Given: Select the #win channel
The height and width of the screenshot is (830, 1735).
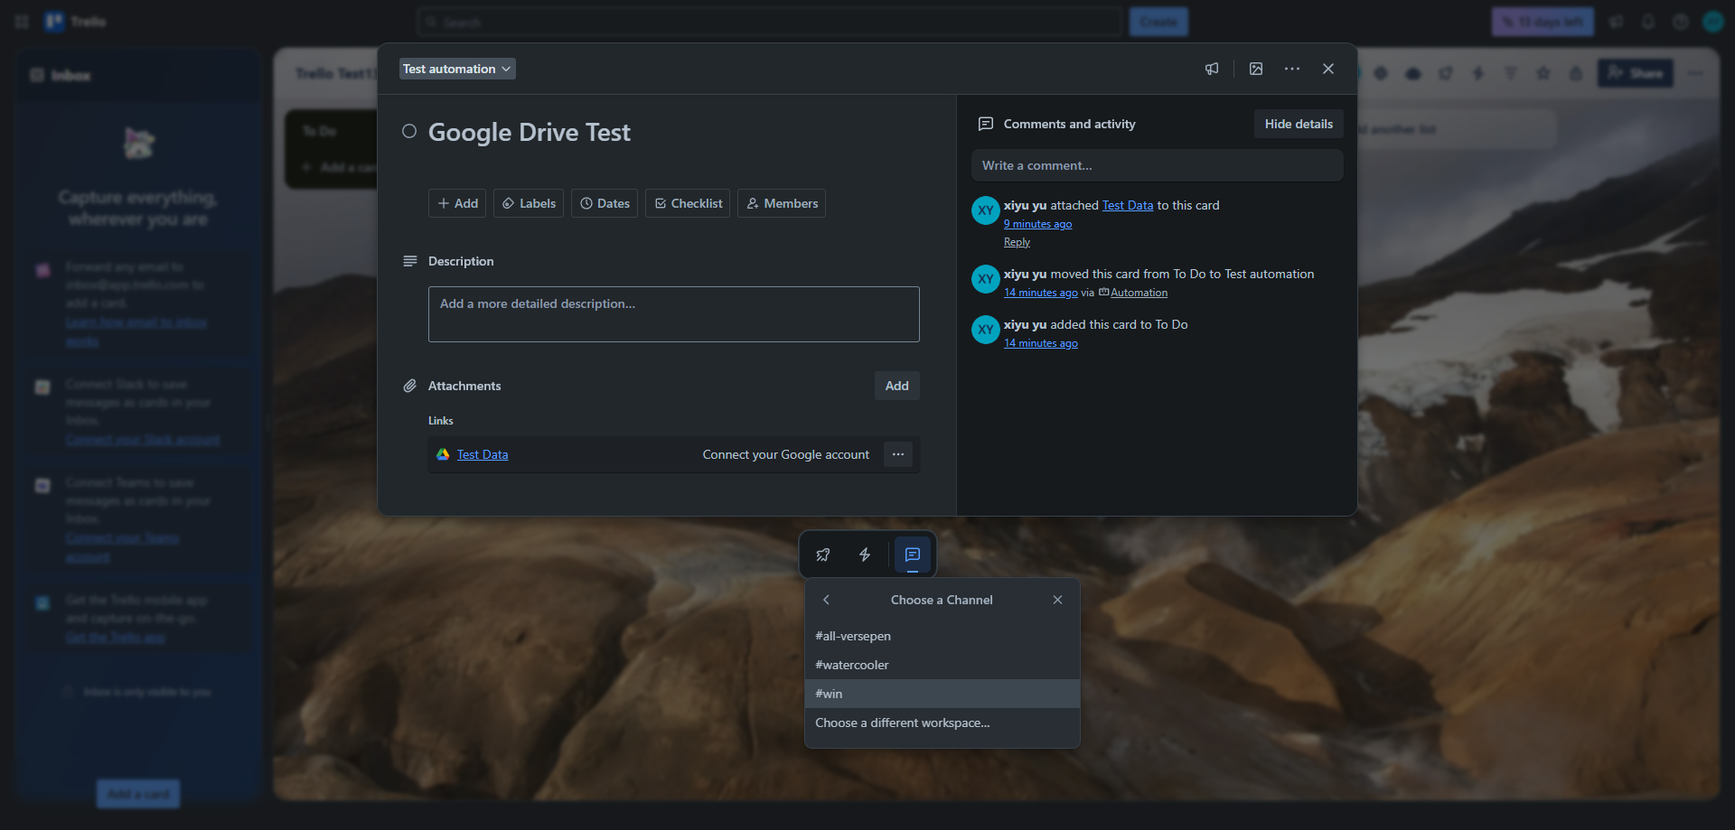Looking at the screenshot, I should 943,694.
